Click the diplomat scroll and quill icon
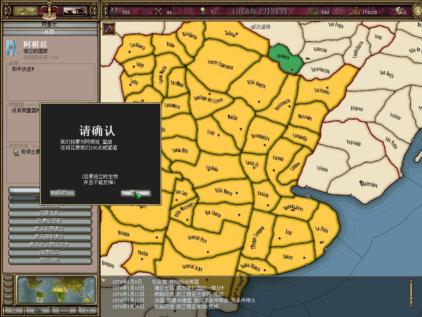Viewport: 422px width, 317px height. coord(399,11)
